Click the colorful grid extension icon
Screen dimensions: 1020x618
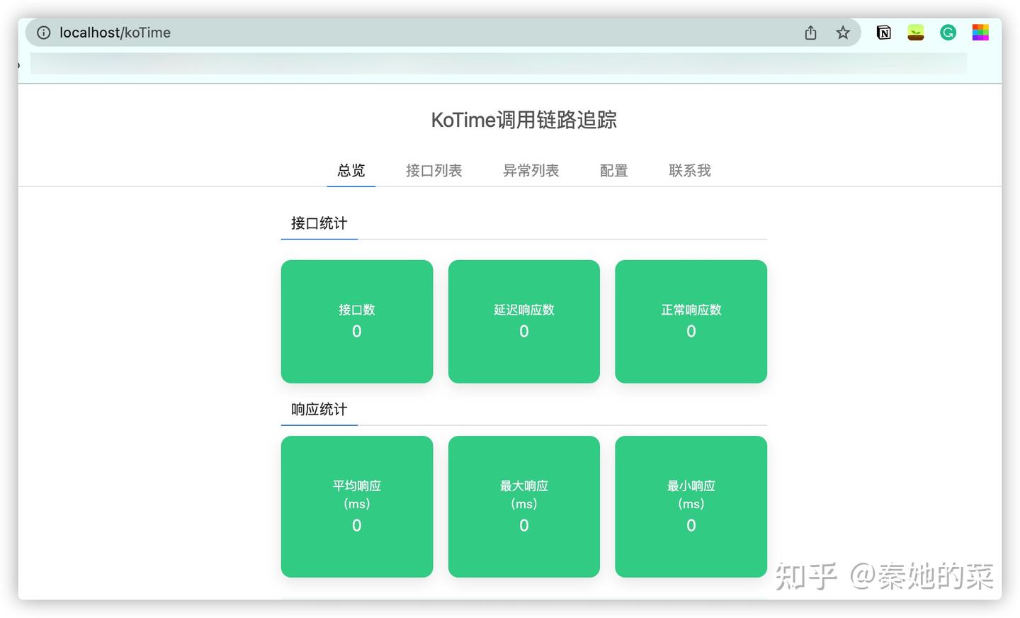(x=980, y=32)
